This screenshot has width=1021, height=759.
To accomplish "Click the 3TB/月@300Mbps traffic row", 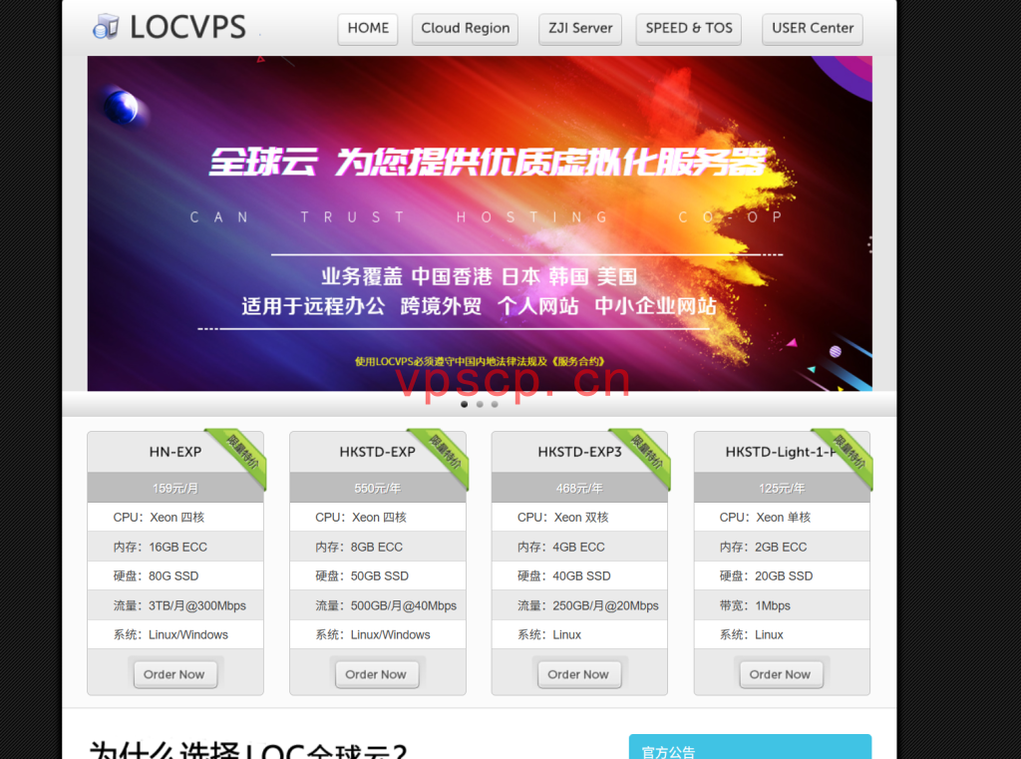I will [175, 605].
